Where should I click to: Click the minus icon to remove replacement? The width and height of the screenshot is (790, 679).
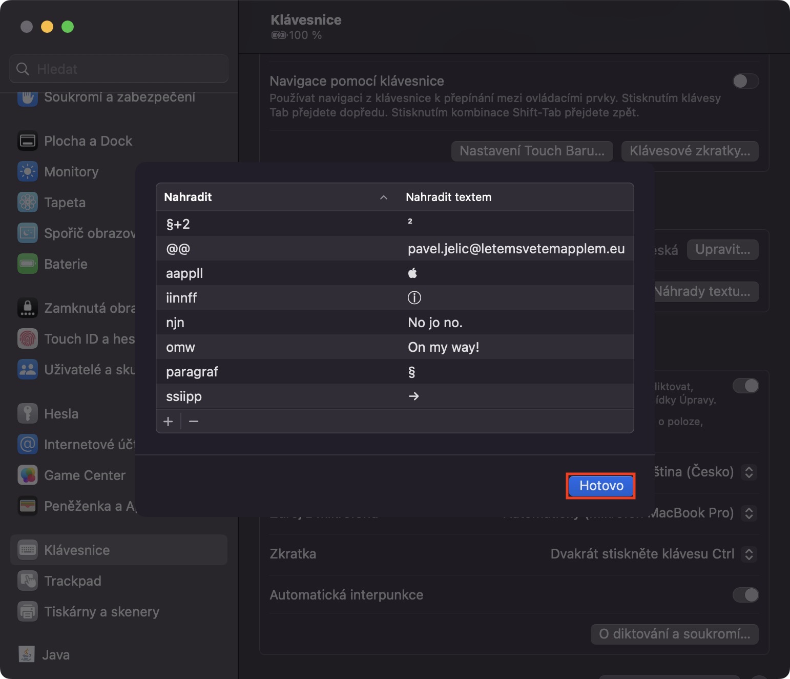(194, 422)
